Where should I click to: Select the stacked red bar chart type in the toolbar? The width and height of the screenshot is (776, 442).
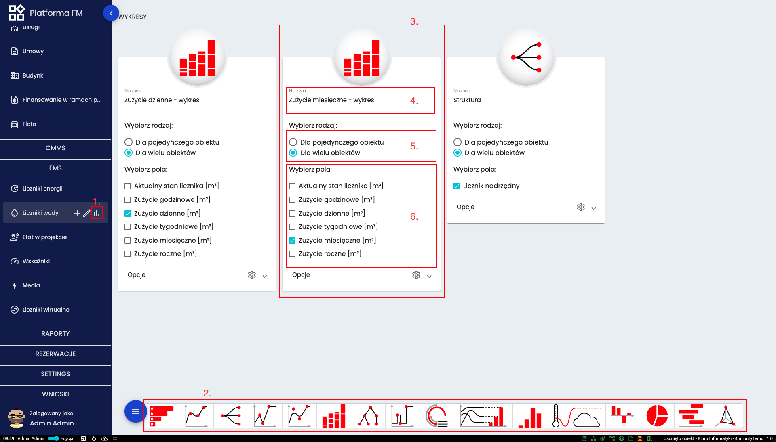click(334, 416)
